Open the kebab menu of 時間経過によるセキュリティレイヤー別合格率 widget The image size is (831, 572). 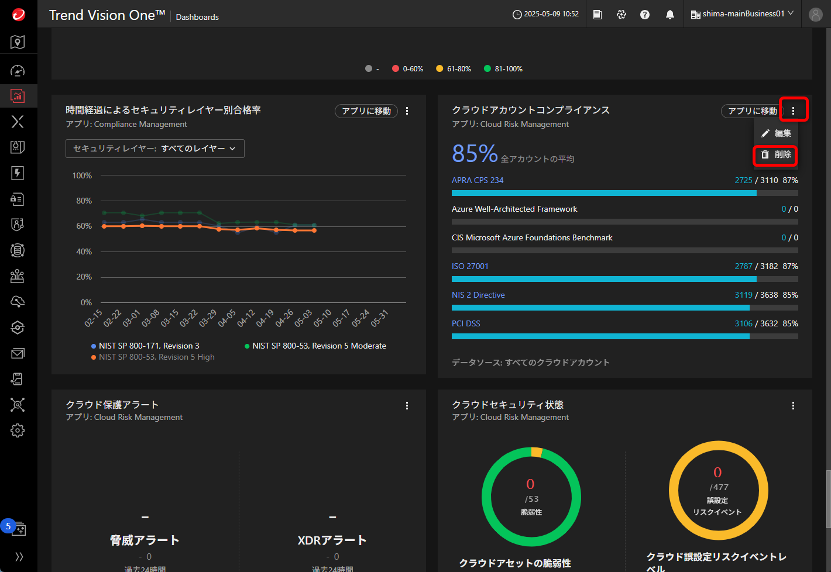pos(407,111)
